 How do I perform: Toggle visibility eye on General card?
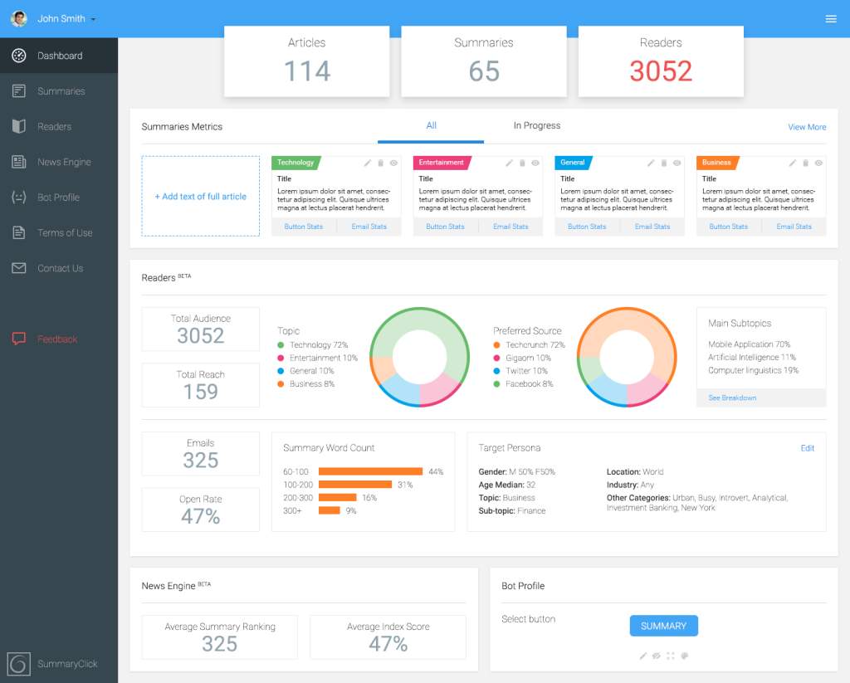[677, 163]
